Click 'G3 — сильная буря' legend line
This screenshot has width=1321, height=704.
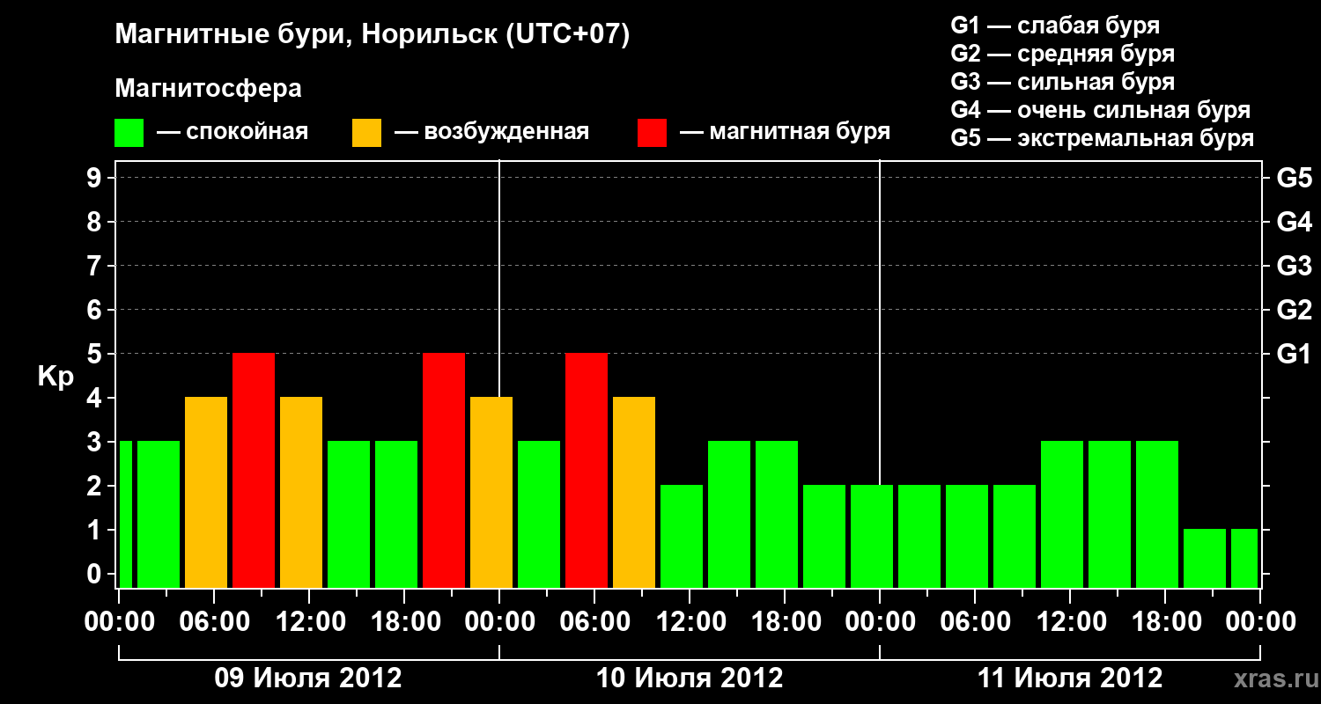click(1063, 82)
